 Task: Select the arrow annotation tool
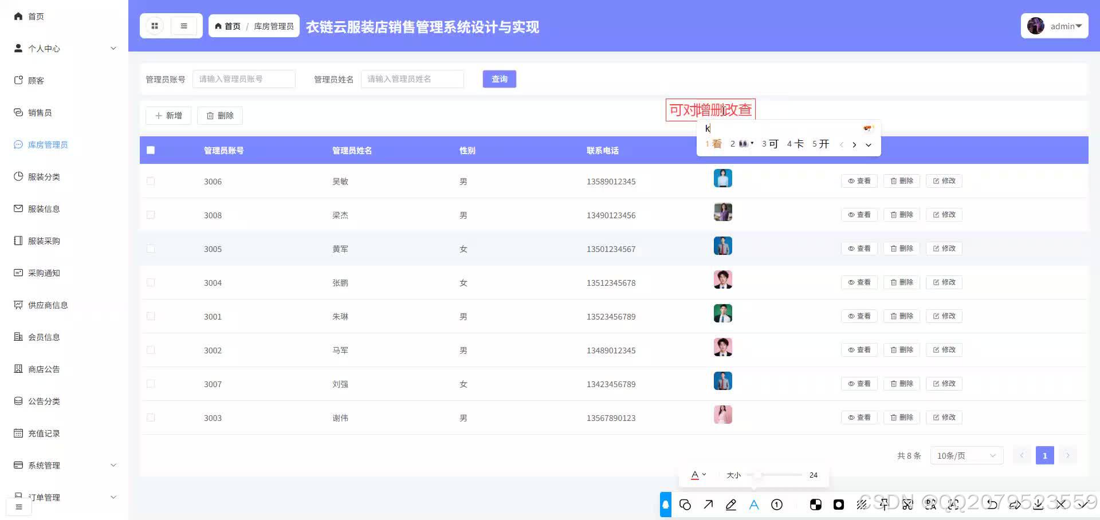(x=708, y=505)
